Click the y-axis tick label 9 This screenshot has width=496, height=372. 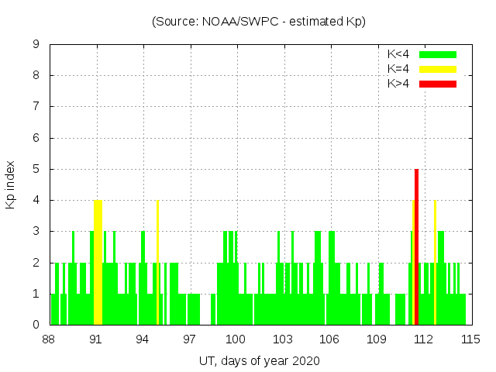pyautogui.click(x=36, y=45)
